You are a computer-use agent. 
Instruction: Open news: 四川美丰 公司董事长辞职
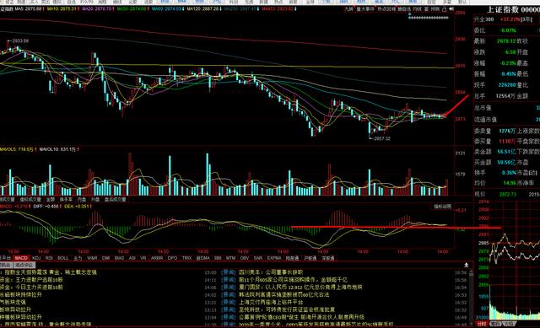tap(271, 272)
